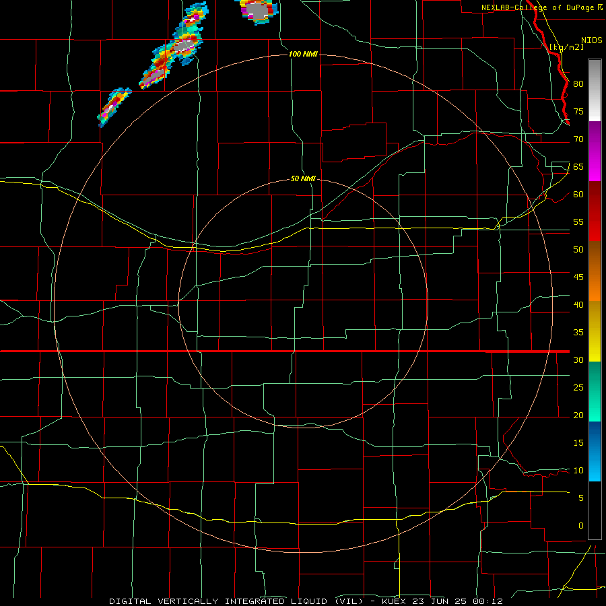Click the Digital Vertically Integrated Liquid caption
The width and height of the screenshot is (606, 606).
point(306,601)
